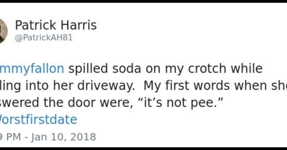Click the first name "Patrick" in the header
Screen dimensions: 287x150
pyautogui.click(x=36, y=25)
